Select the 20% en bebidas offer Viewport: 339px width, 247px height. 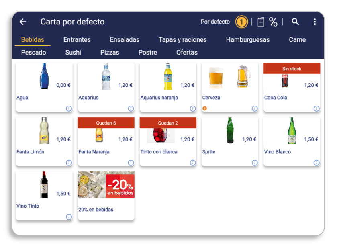(x=106, y=196)
